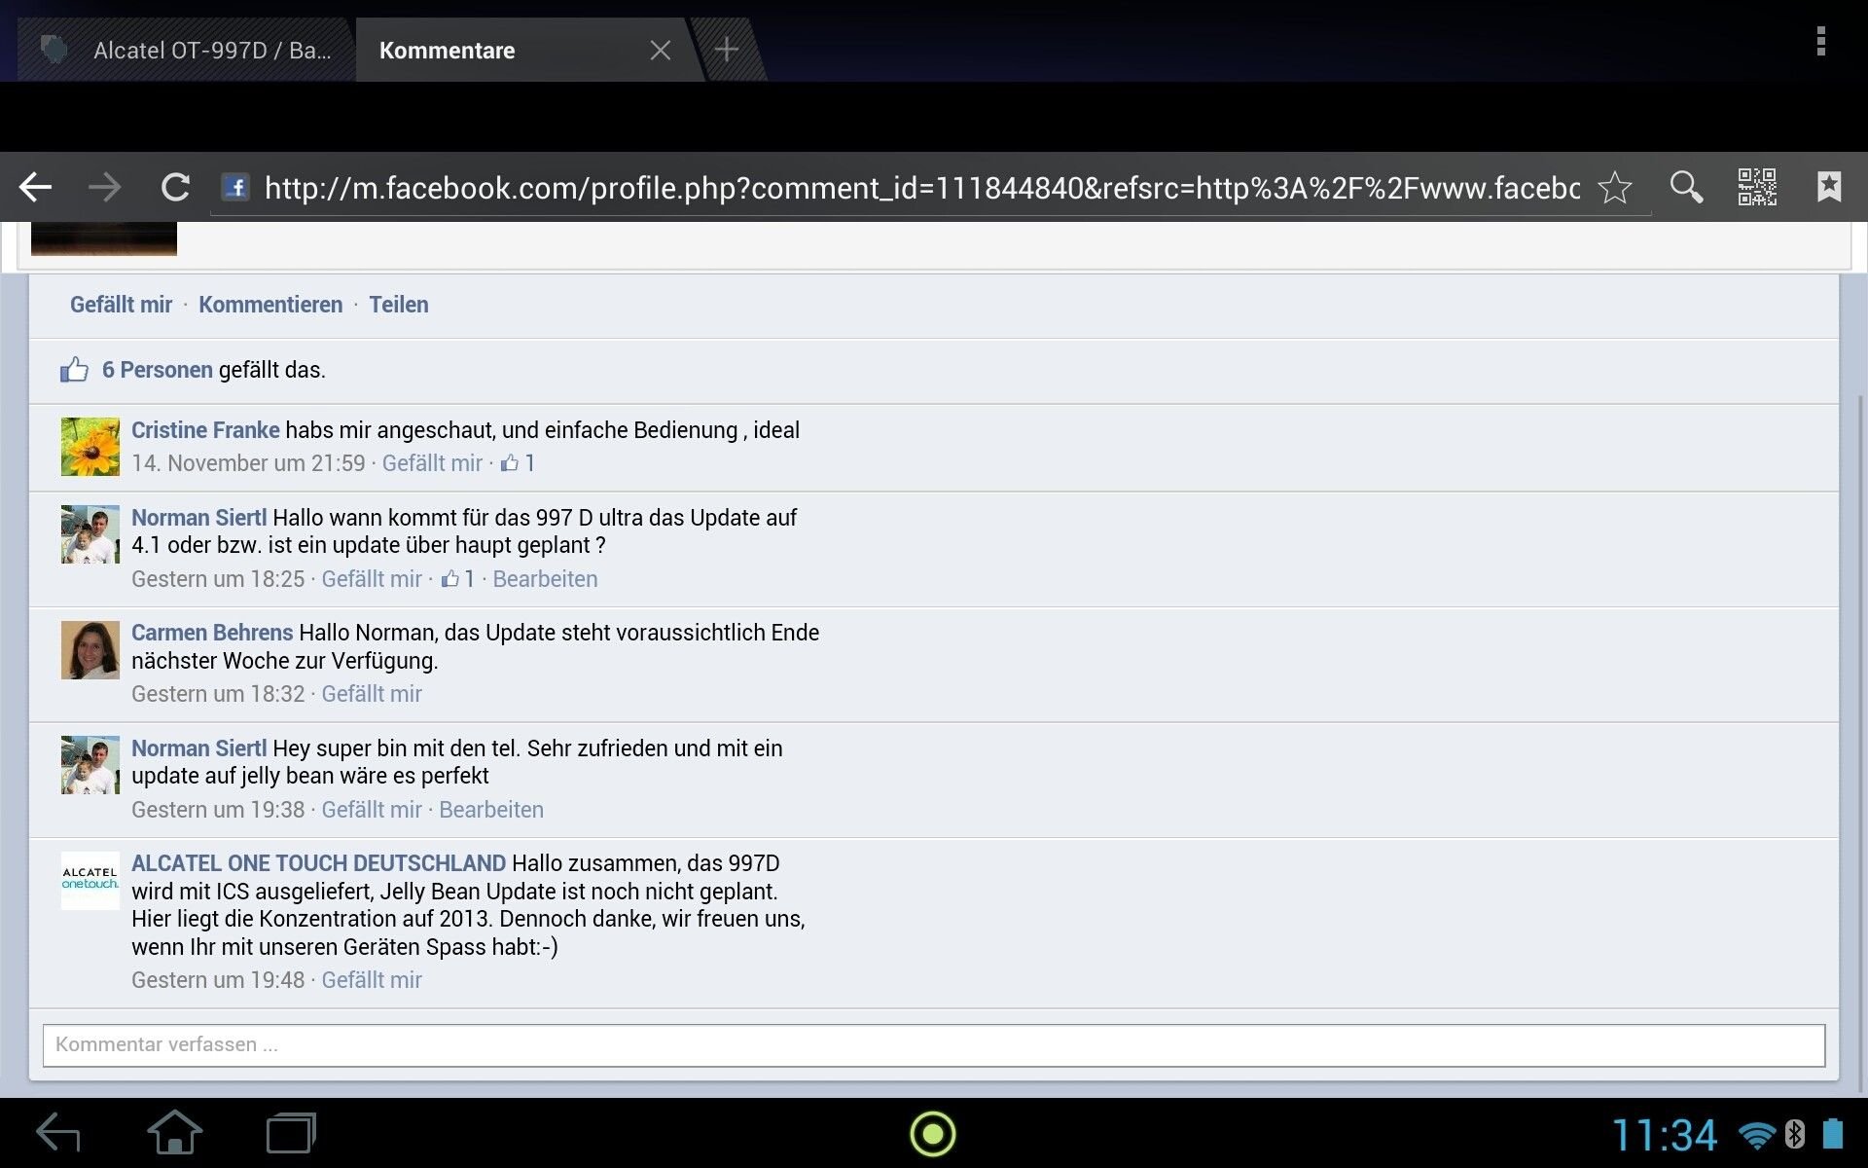Like the Alcatel 19:48 comment
Viewport: 1868px width, 1168px height.
click(x=372, y=980)
